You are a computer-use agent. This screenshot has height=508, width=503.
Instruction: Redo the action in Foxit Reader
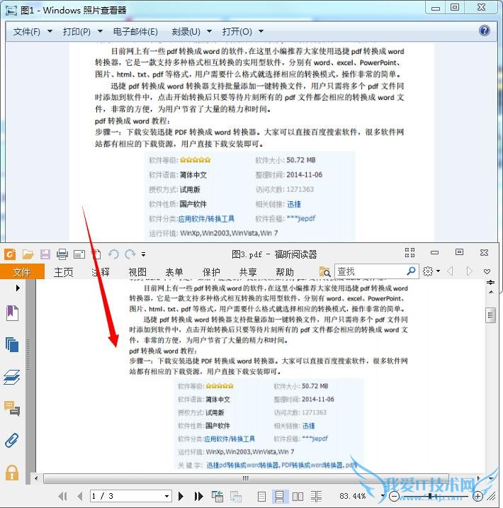[130, 254]
